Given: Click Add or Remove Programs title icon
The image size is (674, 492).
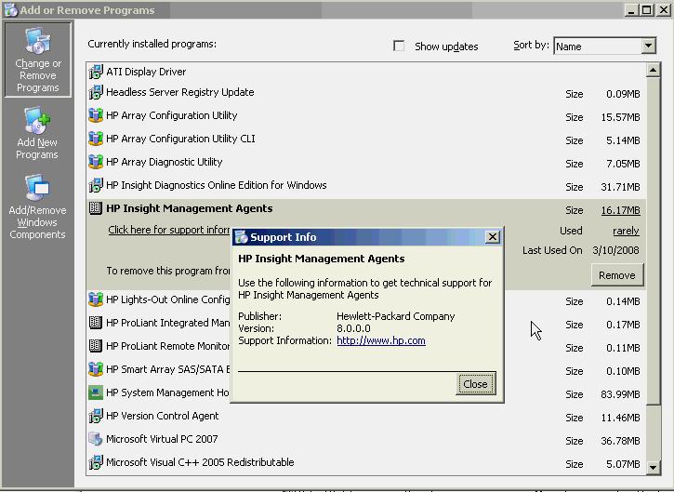Looking at the screenshot, I should [11, 10].
